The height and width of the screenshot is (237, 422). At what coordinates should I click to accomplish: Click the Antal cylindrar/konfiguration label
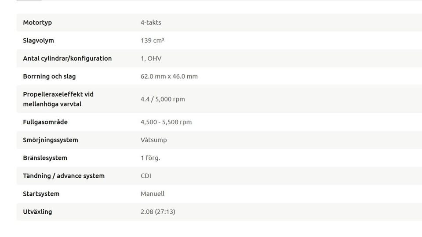click(67, 58)
